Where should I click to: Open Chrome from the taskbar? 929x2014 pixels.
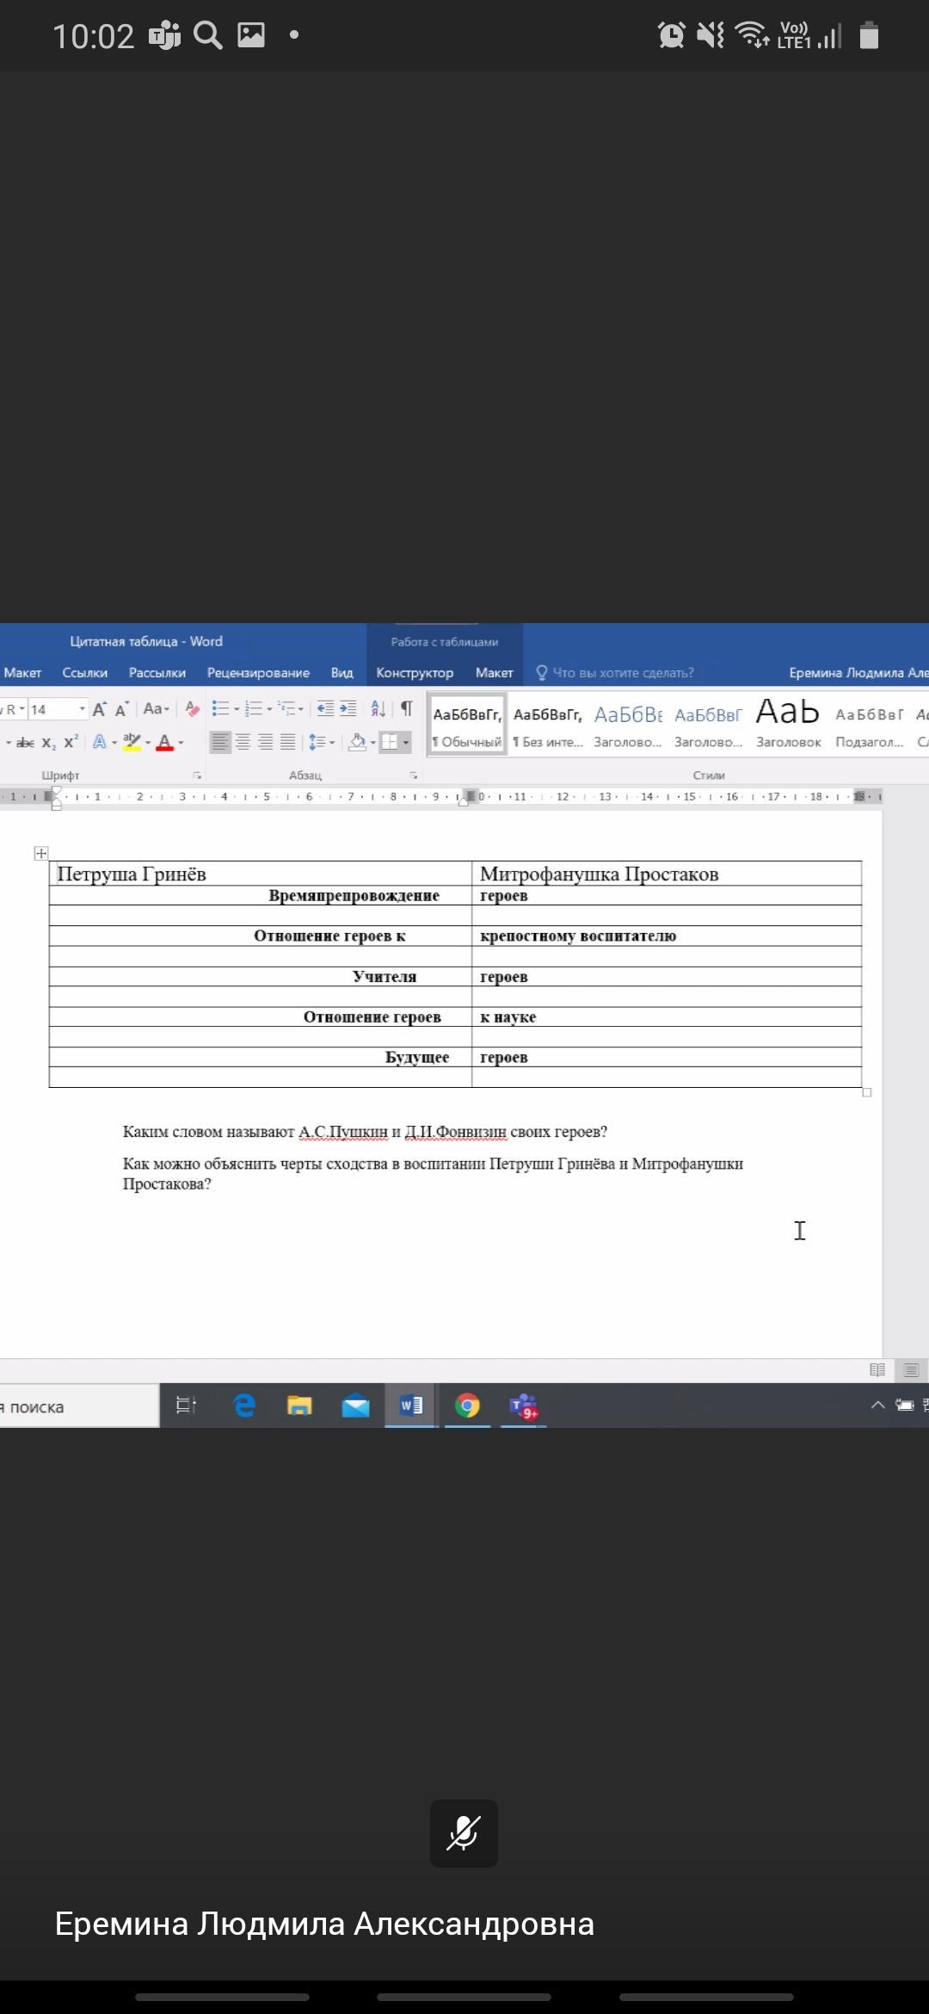click(467, 1406)
